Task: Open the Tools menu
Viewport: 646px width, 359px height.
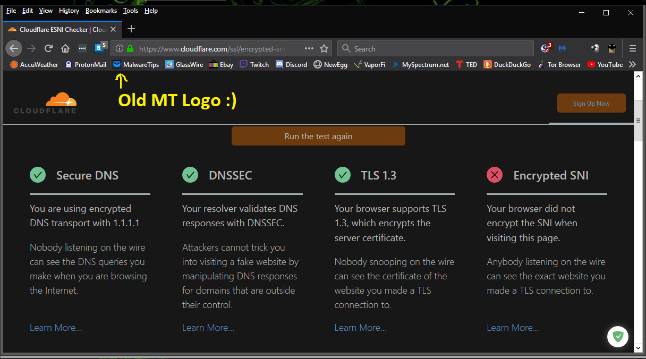Action: click(x=131, y=11)
